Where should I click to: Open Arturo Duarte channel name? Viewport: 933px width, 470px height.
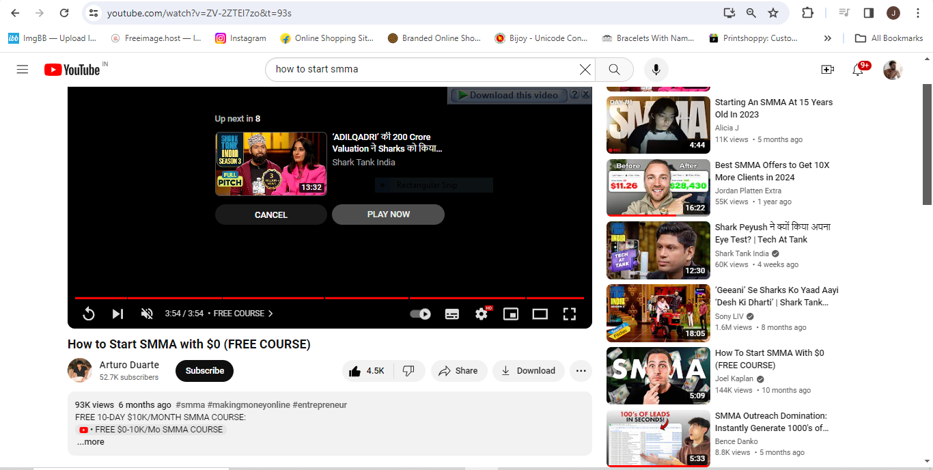pos(129,365)
